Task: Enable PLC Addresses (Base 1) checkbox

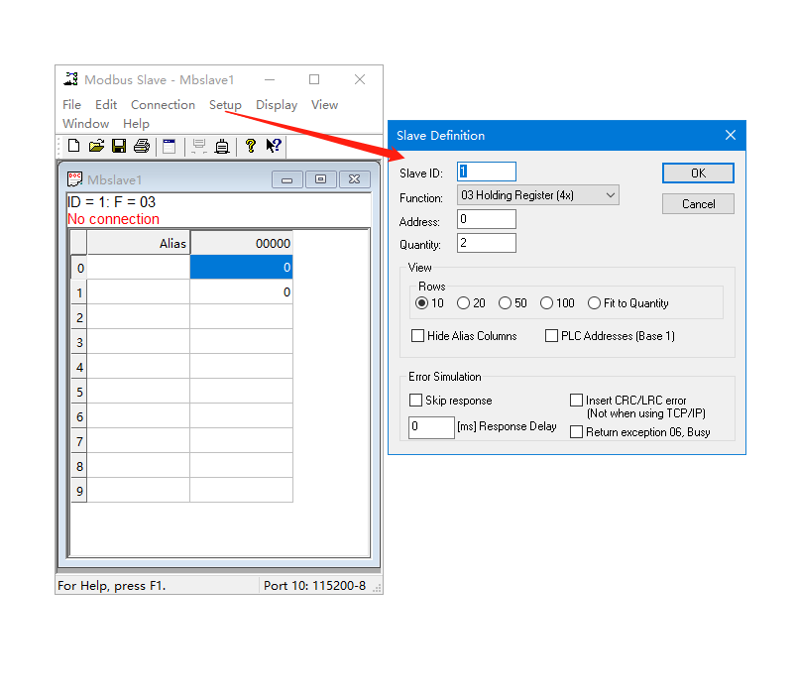Action: 551,336
